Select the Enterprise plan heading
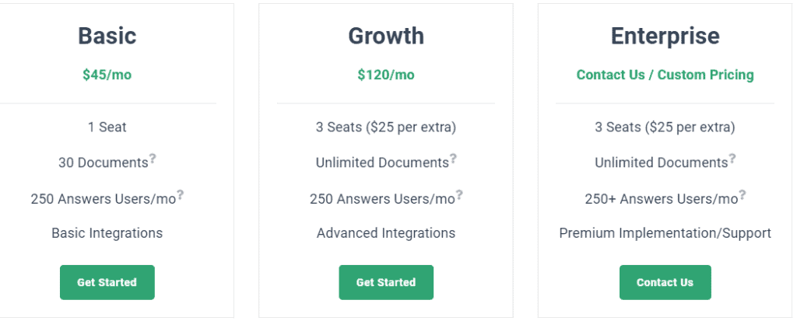This screenshot has height=321, width=797. (x=665, y=36)
